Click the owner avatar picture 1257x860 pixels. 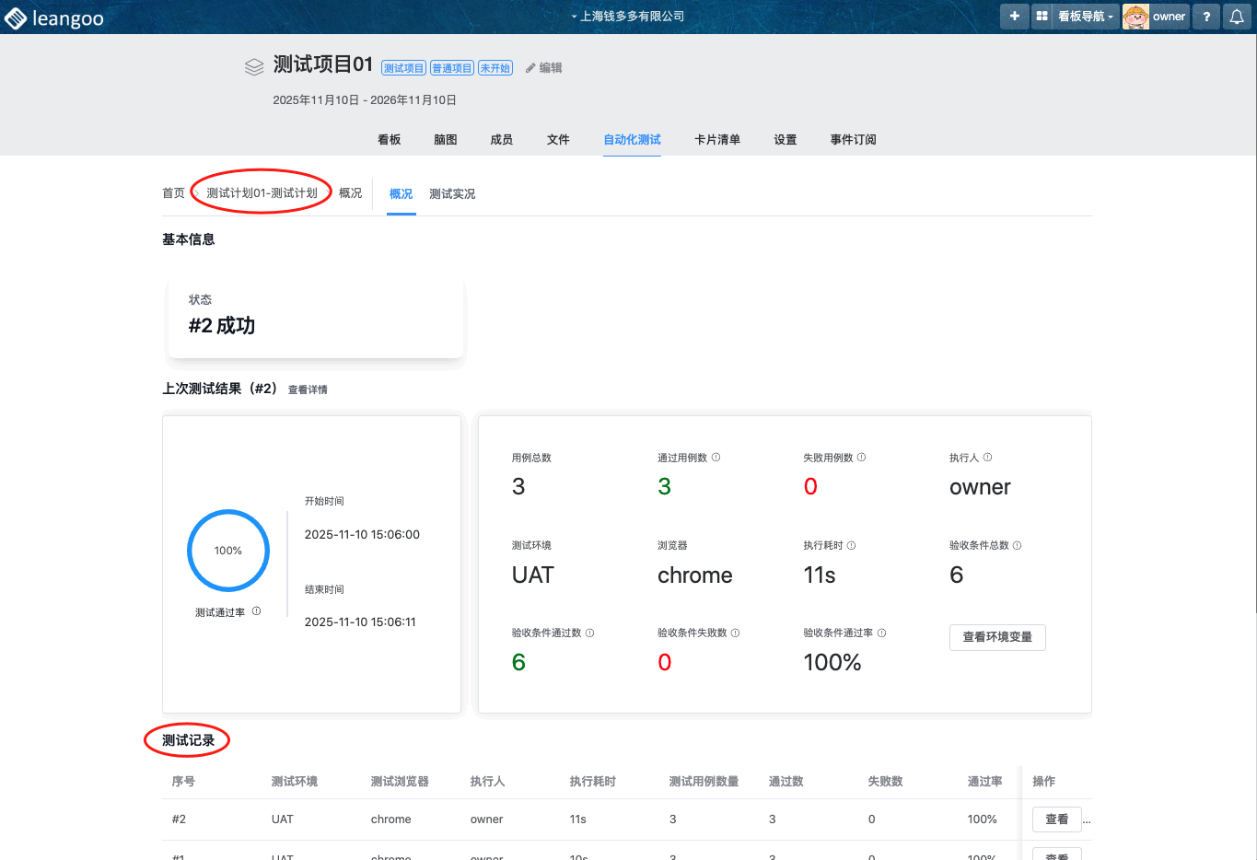[x=1135, y=17]
